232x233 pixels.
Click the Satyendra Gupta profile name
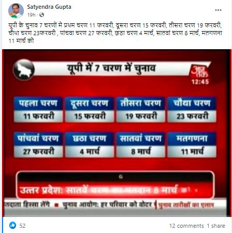49,7
